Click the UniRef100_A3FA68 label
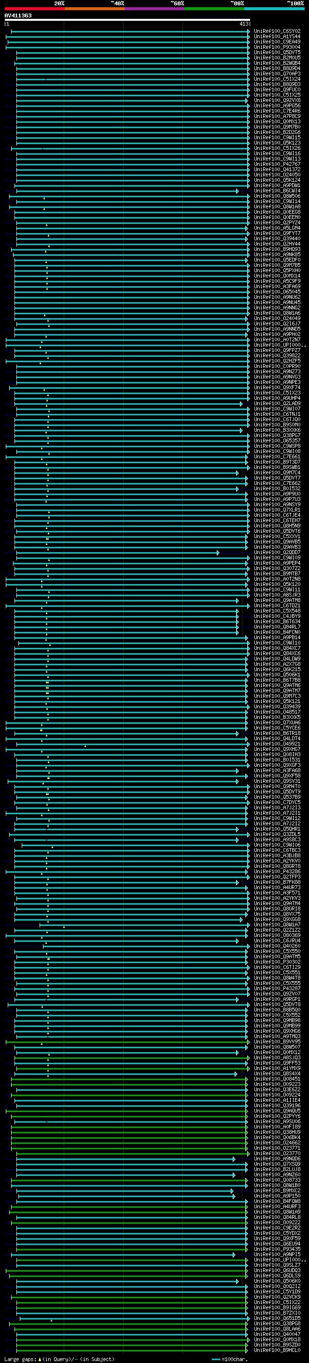This screenshot has height=1363, width=309. coord(277,770)
